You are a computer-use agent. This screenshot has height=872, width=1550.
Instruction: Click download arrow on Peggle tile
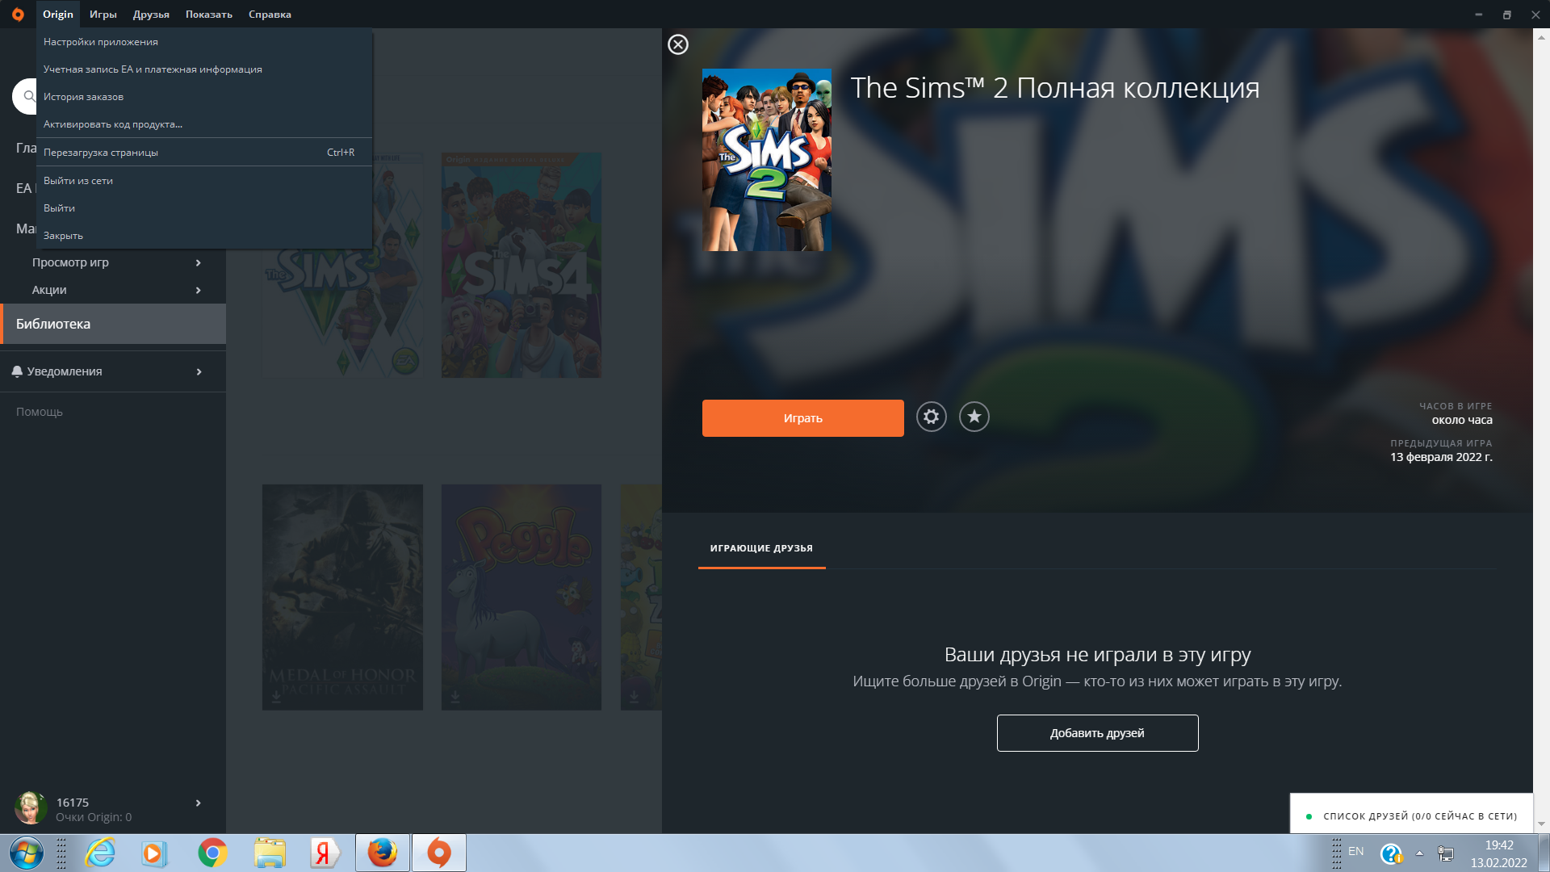455,696
